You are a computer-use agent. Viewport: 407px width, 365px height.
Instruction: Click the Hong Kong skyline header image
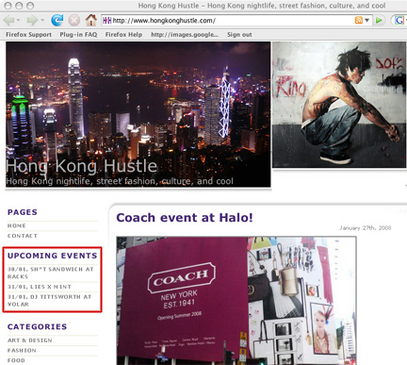coord(138,114)
